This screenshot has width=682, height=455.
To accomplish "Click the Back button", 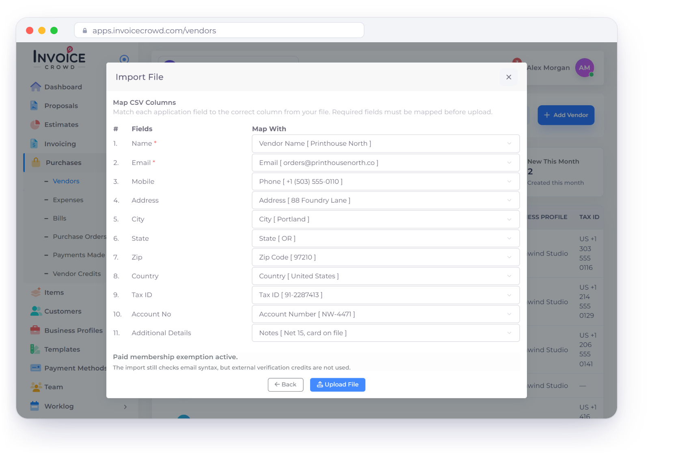I will [285, 385].
